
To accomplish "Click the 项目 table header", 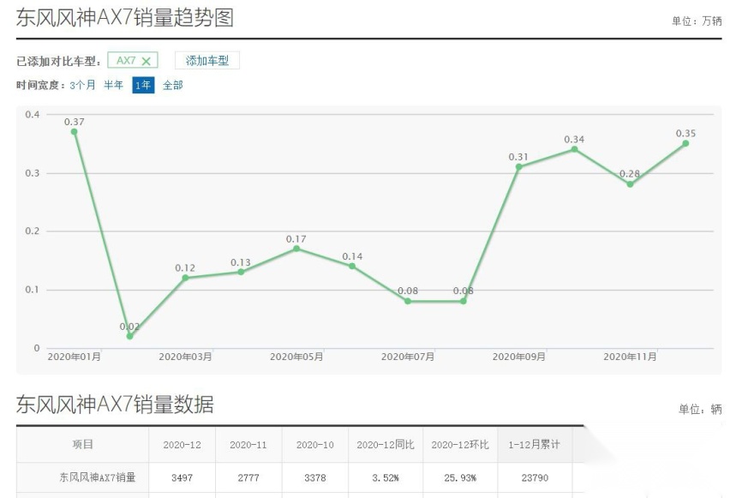I will (83, 444).
